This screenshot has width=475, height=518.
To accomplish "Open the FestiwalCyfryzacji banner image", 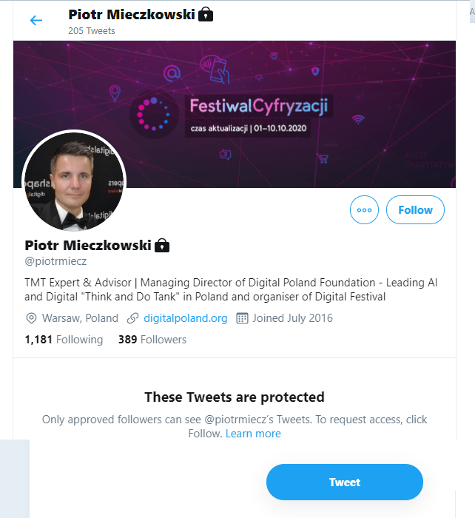I will [x=296, y=111].
